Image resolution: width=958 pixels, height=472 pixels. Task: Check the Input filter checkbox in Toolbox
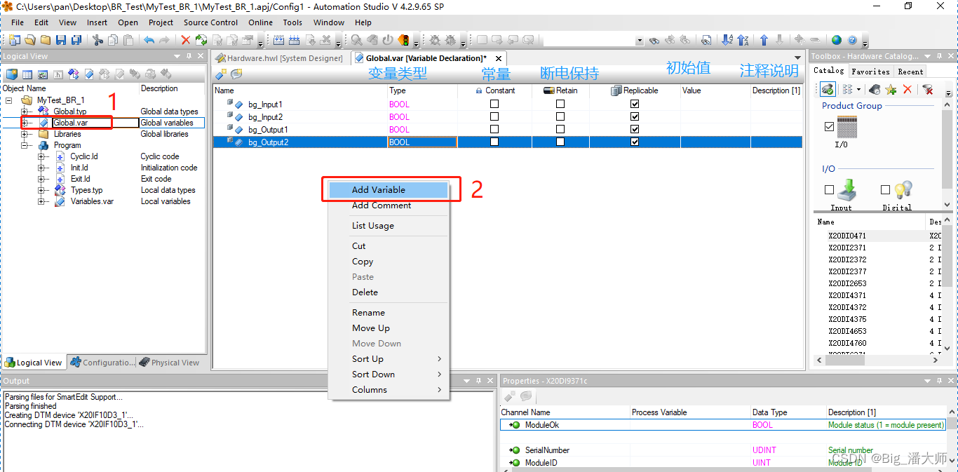(830, 189)
